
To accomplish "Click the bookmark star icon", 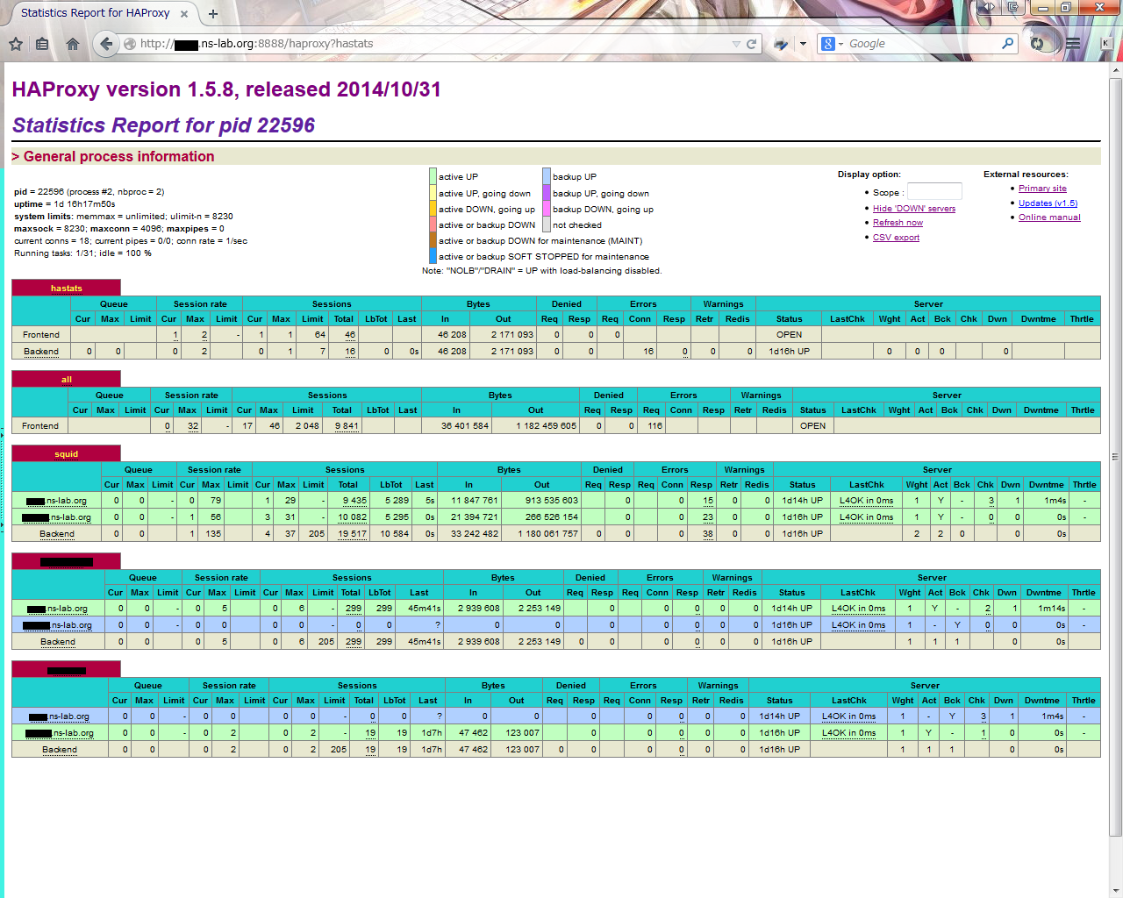I will pyautogui.click(x=16, y=44).
